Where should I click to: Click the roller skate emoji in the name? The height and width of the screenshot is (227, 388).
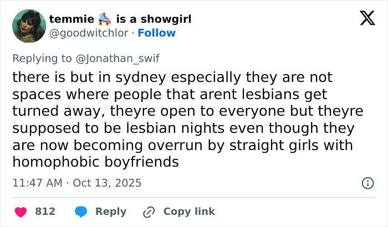(x=104, y=19)
